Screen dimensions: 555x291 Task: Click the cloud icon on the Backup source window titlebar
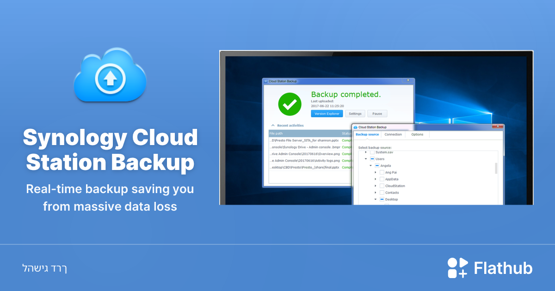355,127
